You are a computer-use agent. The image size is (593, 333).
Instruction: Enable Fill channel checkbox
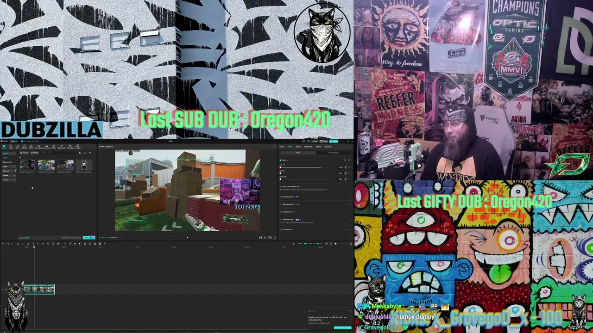click(x=281, y=229)
